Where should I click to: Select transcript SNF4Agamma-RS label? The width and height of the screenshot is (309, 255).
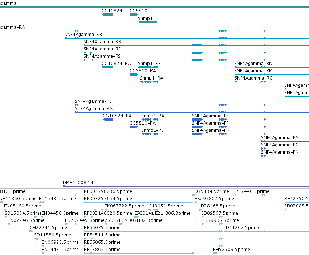coord(102,56)
